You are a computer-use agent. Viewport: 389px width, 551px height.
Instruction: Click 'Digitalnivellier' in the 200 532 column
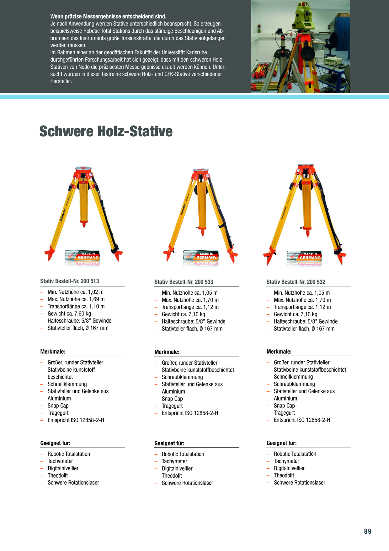(289, 468)
